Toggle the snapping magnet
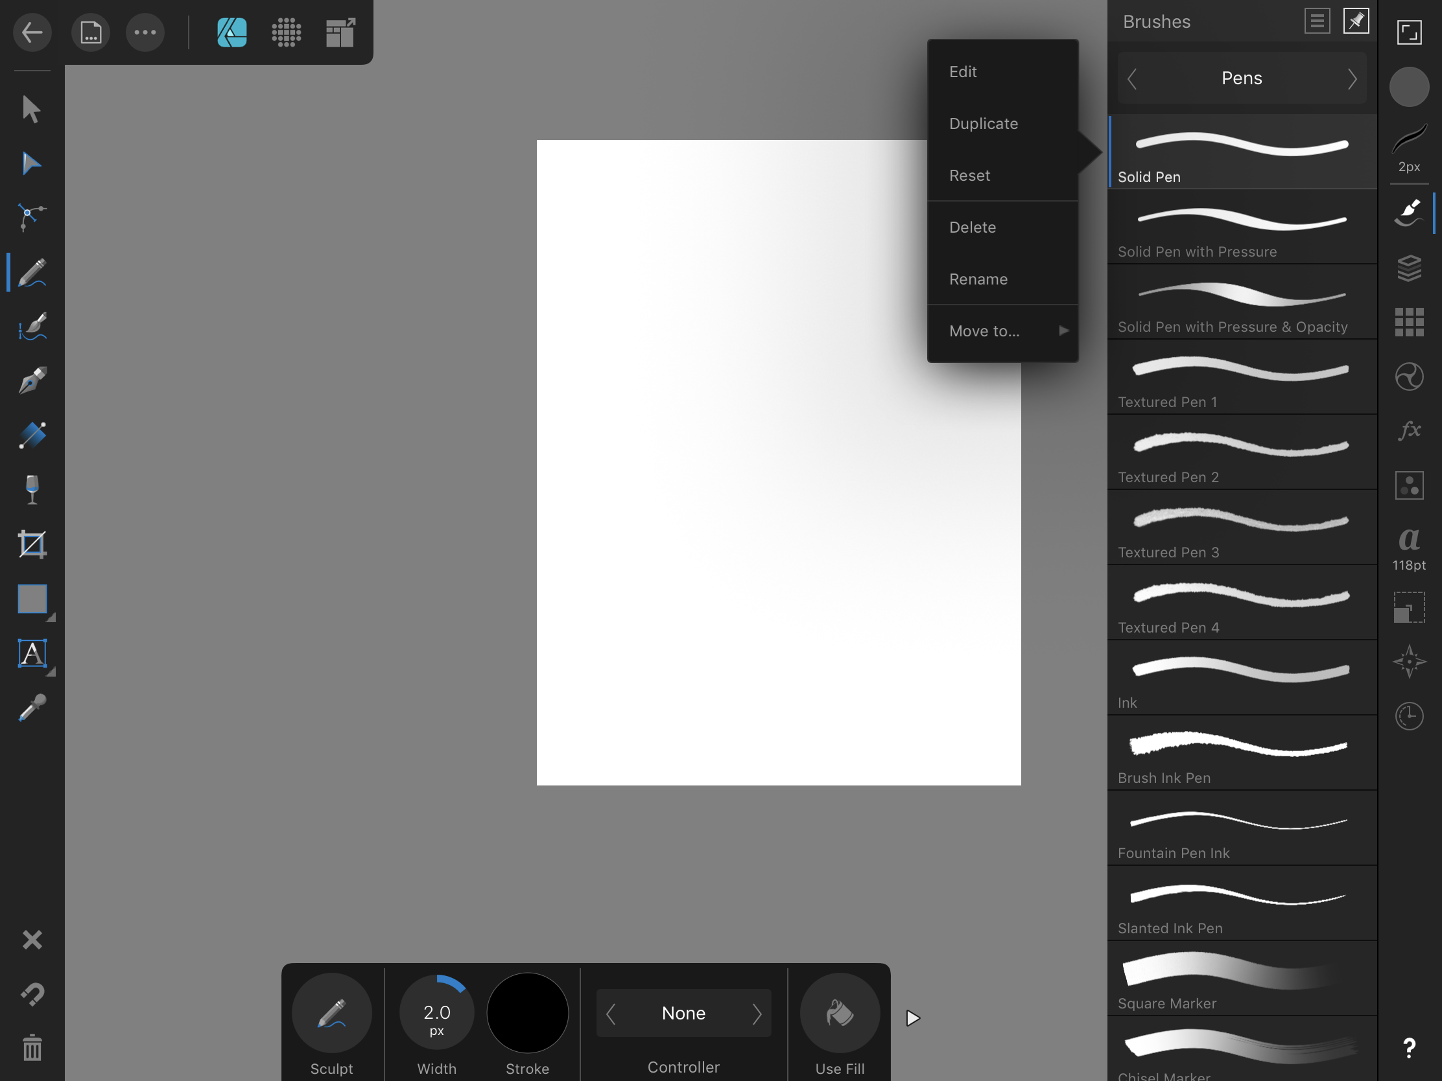Screen dimensions: 1442x1081 32,994
